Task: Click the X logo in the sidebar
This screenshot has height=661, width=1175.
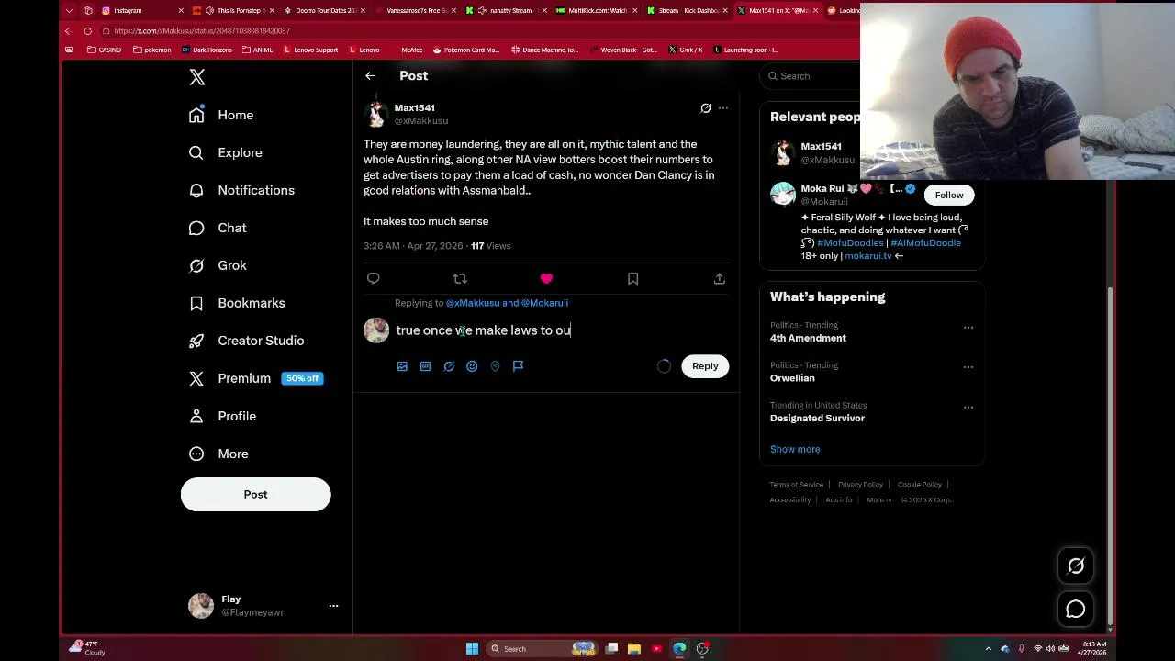Action: coord(197,77)
